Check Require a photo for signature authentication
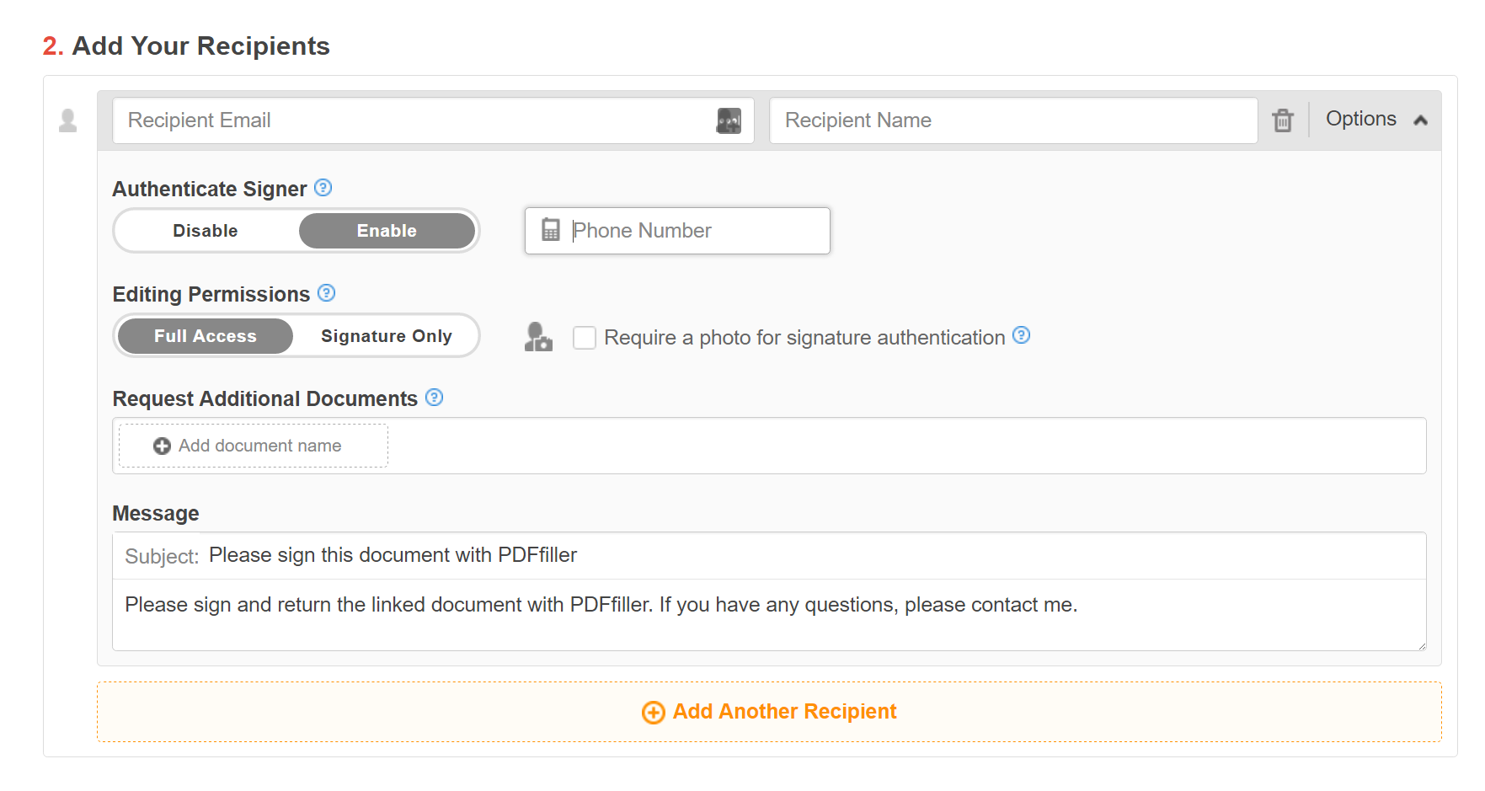The height and width of the screenshot is (791, 1485). tap(585, 338)
